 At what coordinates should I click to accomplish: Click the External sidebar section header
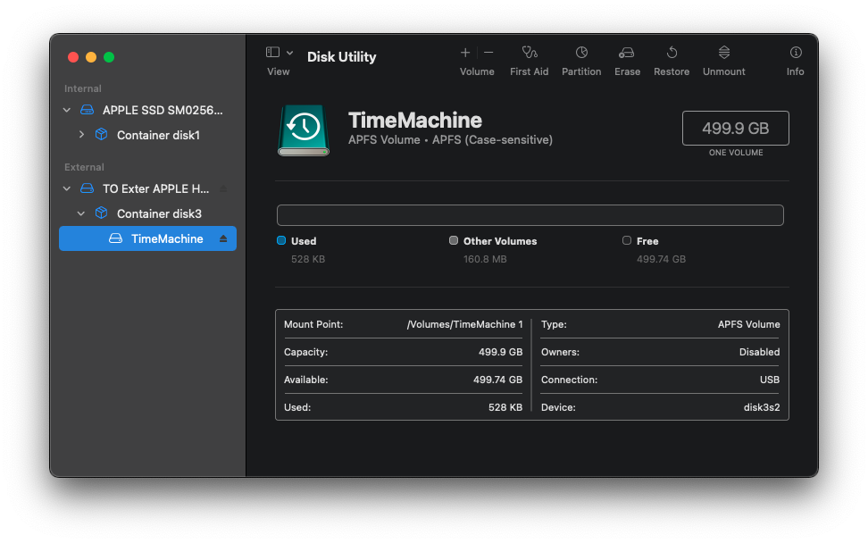click(x=84, y=167)
